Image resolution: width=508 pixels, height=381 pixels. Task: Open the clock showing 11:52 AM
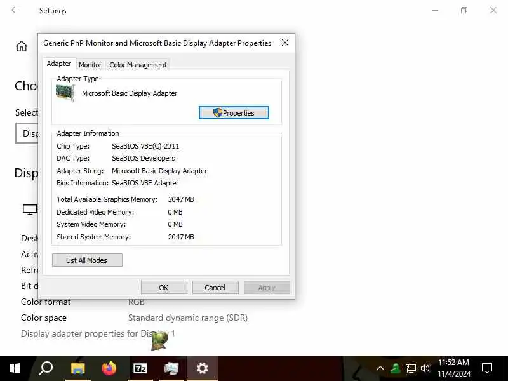[453, 368]
